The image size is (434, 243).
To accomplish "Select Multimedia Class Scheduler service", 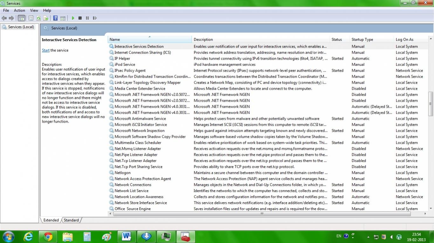I will tap(268, 143).
